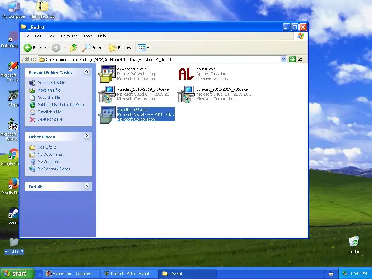Screen dimensions: 372x279
Task: Click the Microsoft Visual Basic desktop icon
Action: [13, 125]
